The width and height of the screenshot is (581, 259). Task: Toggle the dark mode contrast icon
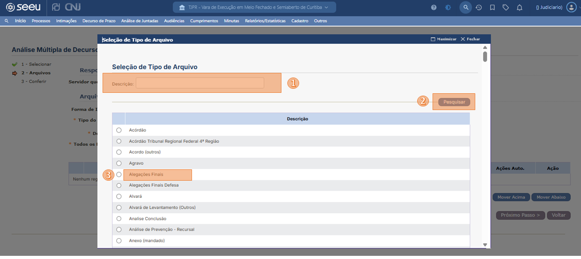pyautogui.click(x=448, y=8)
